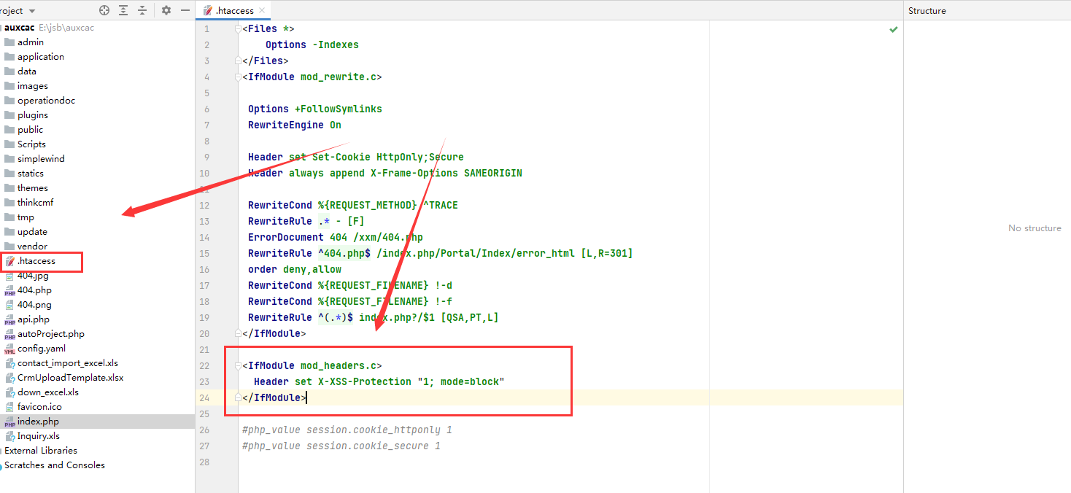1071x493 pixels.
Task: Click Scratches and Consoles node
Action: [55, 465]
